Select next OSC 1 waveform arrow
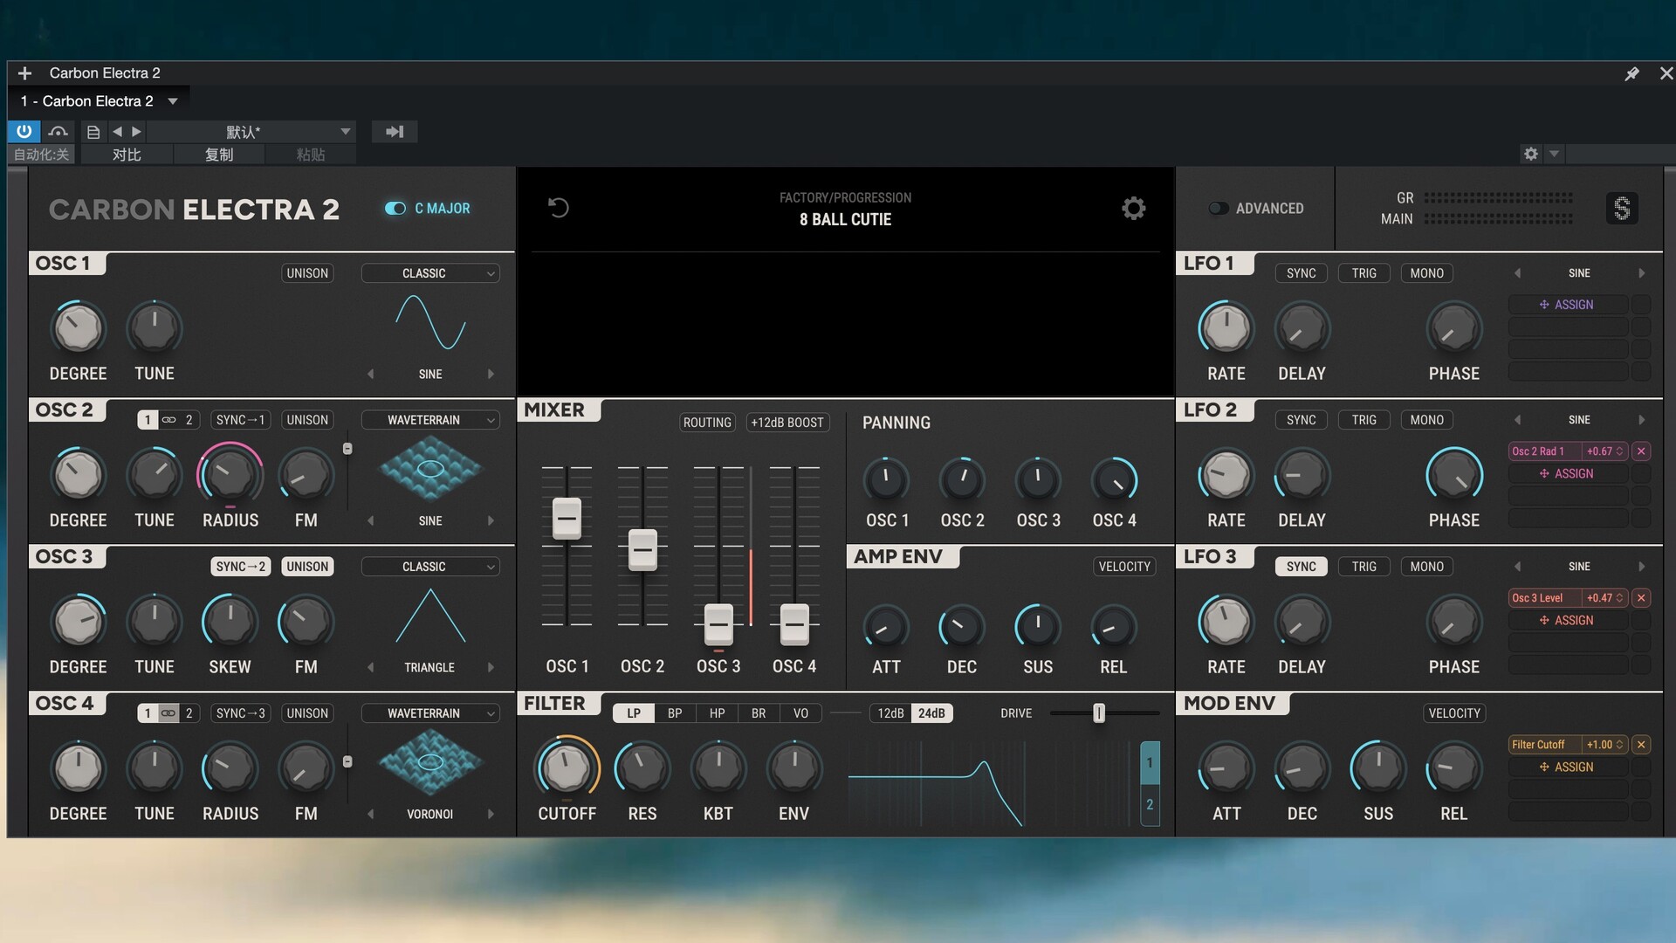1676x943 pixels. click(491, 374)
